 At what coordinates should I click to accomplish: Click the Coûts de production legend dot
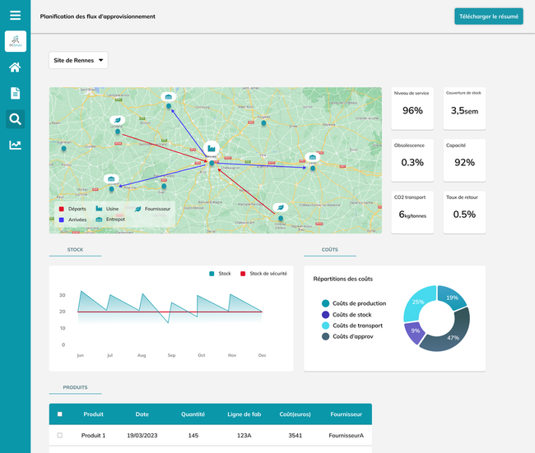click(x=325, y=303)
